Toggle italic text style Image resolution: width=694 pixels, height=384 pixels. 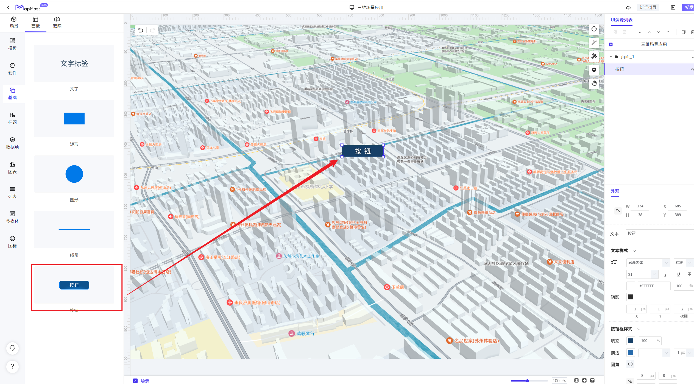666,274
